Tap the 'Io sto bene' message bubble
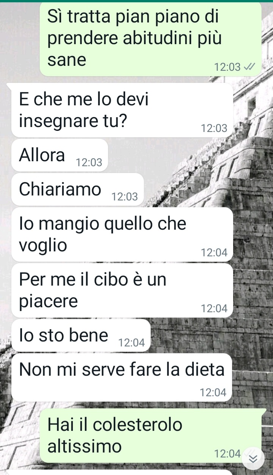The height and width of the screenshot is (475, 273). [81, 335]
